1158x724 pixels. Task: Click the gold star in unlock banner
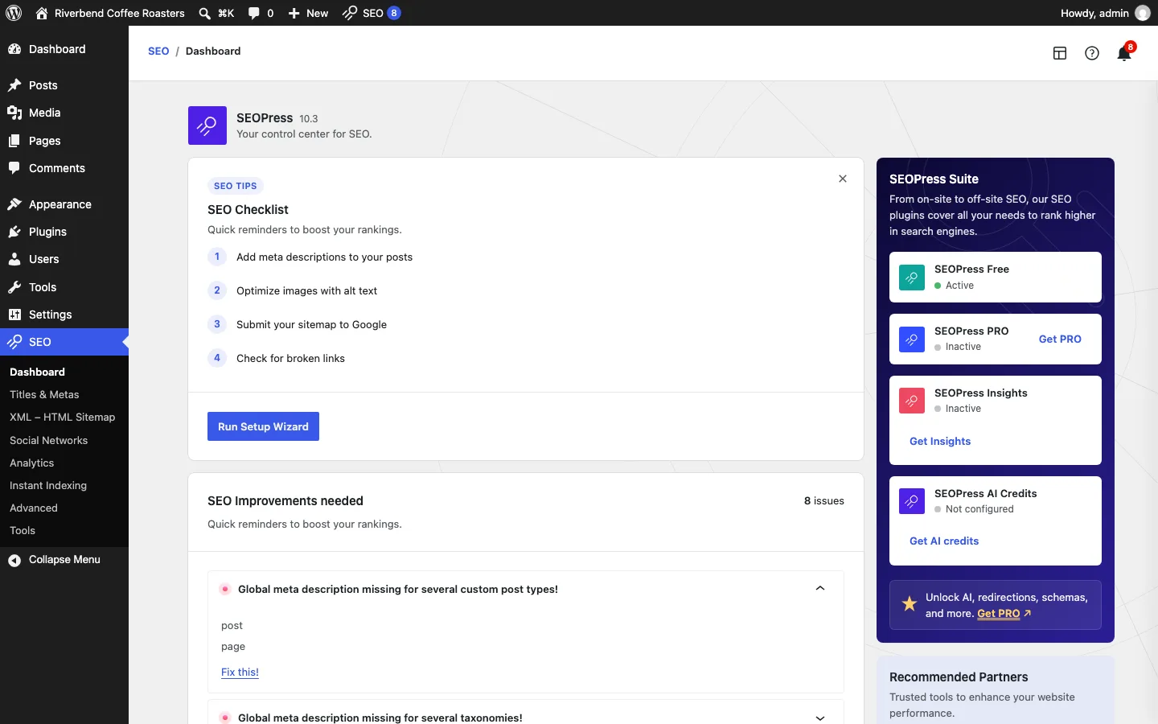coord(910,604)
